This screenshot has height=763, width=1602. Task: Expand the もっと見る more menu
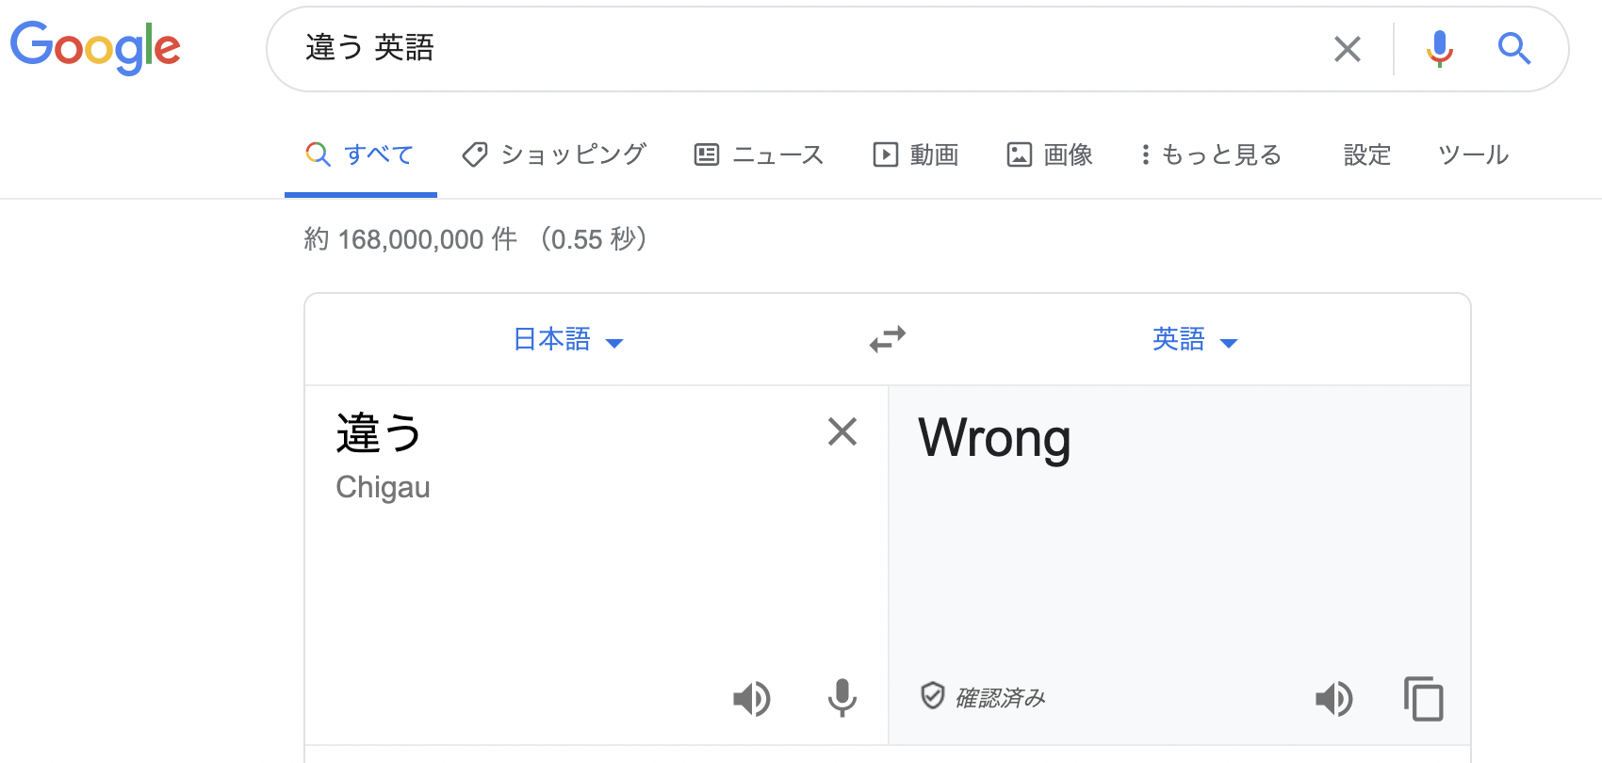click(x=1211, y=154)
